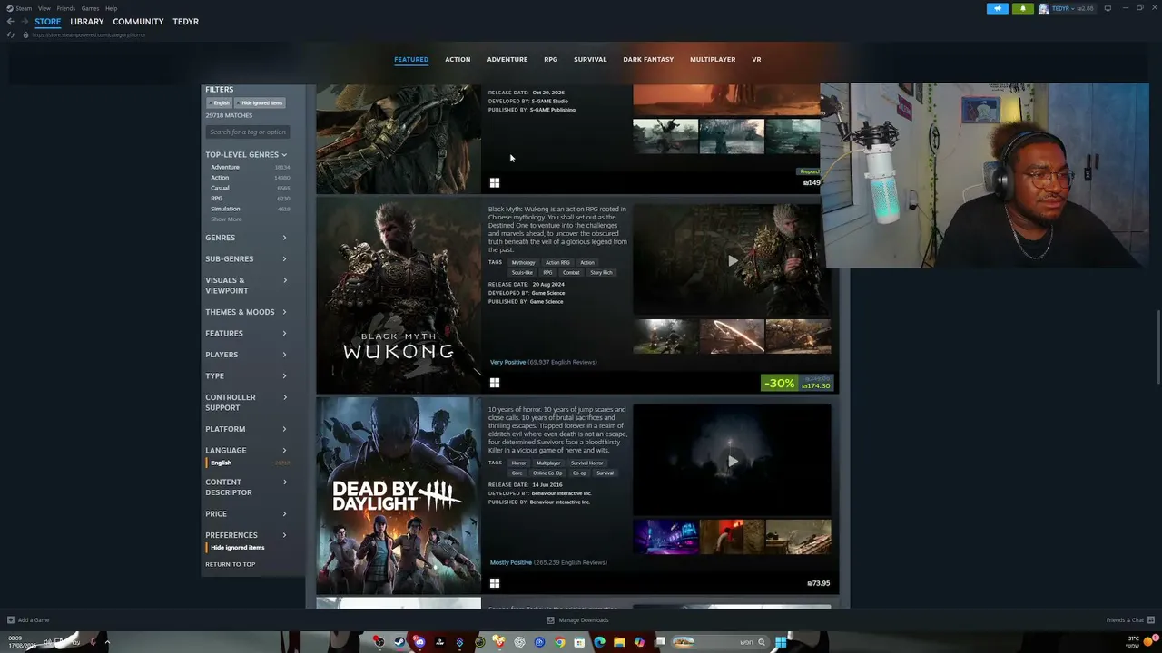This screenshot has width=1162, height=653.
Task: Open Steam announcements megaphone button
Action: coord(997,8)
